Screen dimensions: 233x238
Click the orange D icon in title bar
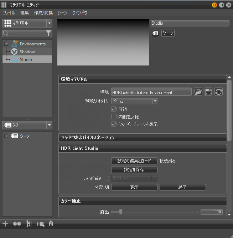[x=214, y=5]
